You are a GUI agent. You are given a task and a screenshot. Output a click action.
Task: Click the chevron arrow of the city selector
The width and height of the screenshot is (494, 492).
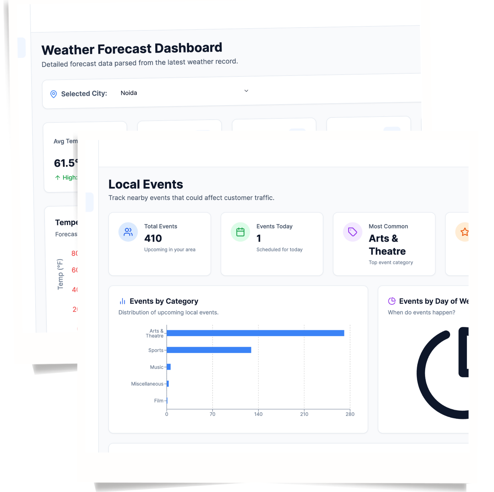tap(246, 91)
